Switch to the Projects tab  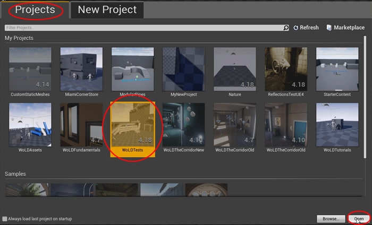[35, 10]
